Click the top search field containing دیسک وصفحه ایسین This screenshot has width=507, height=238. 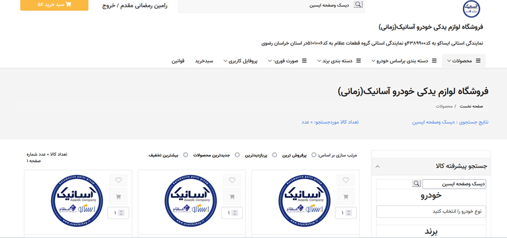click(x=271, y=6)
